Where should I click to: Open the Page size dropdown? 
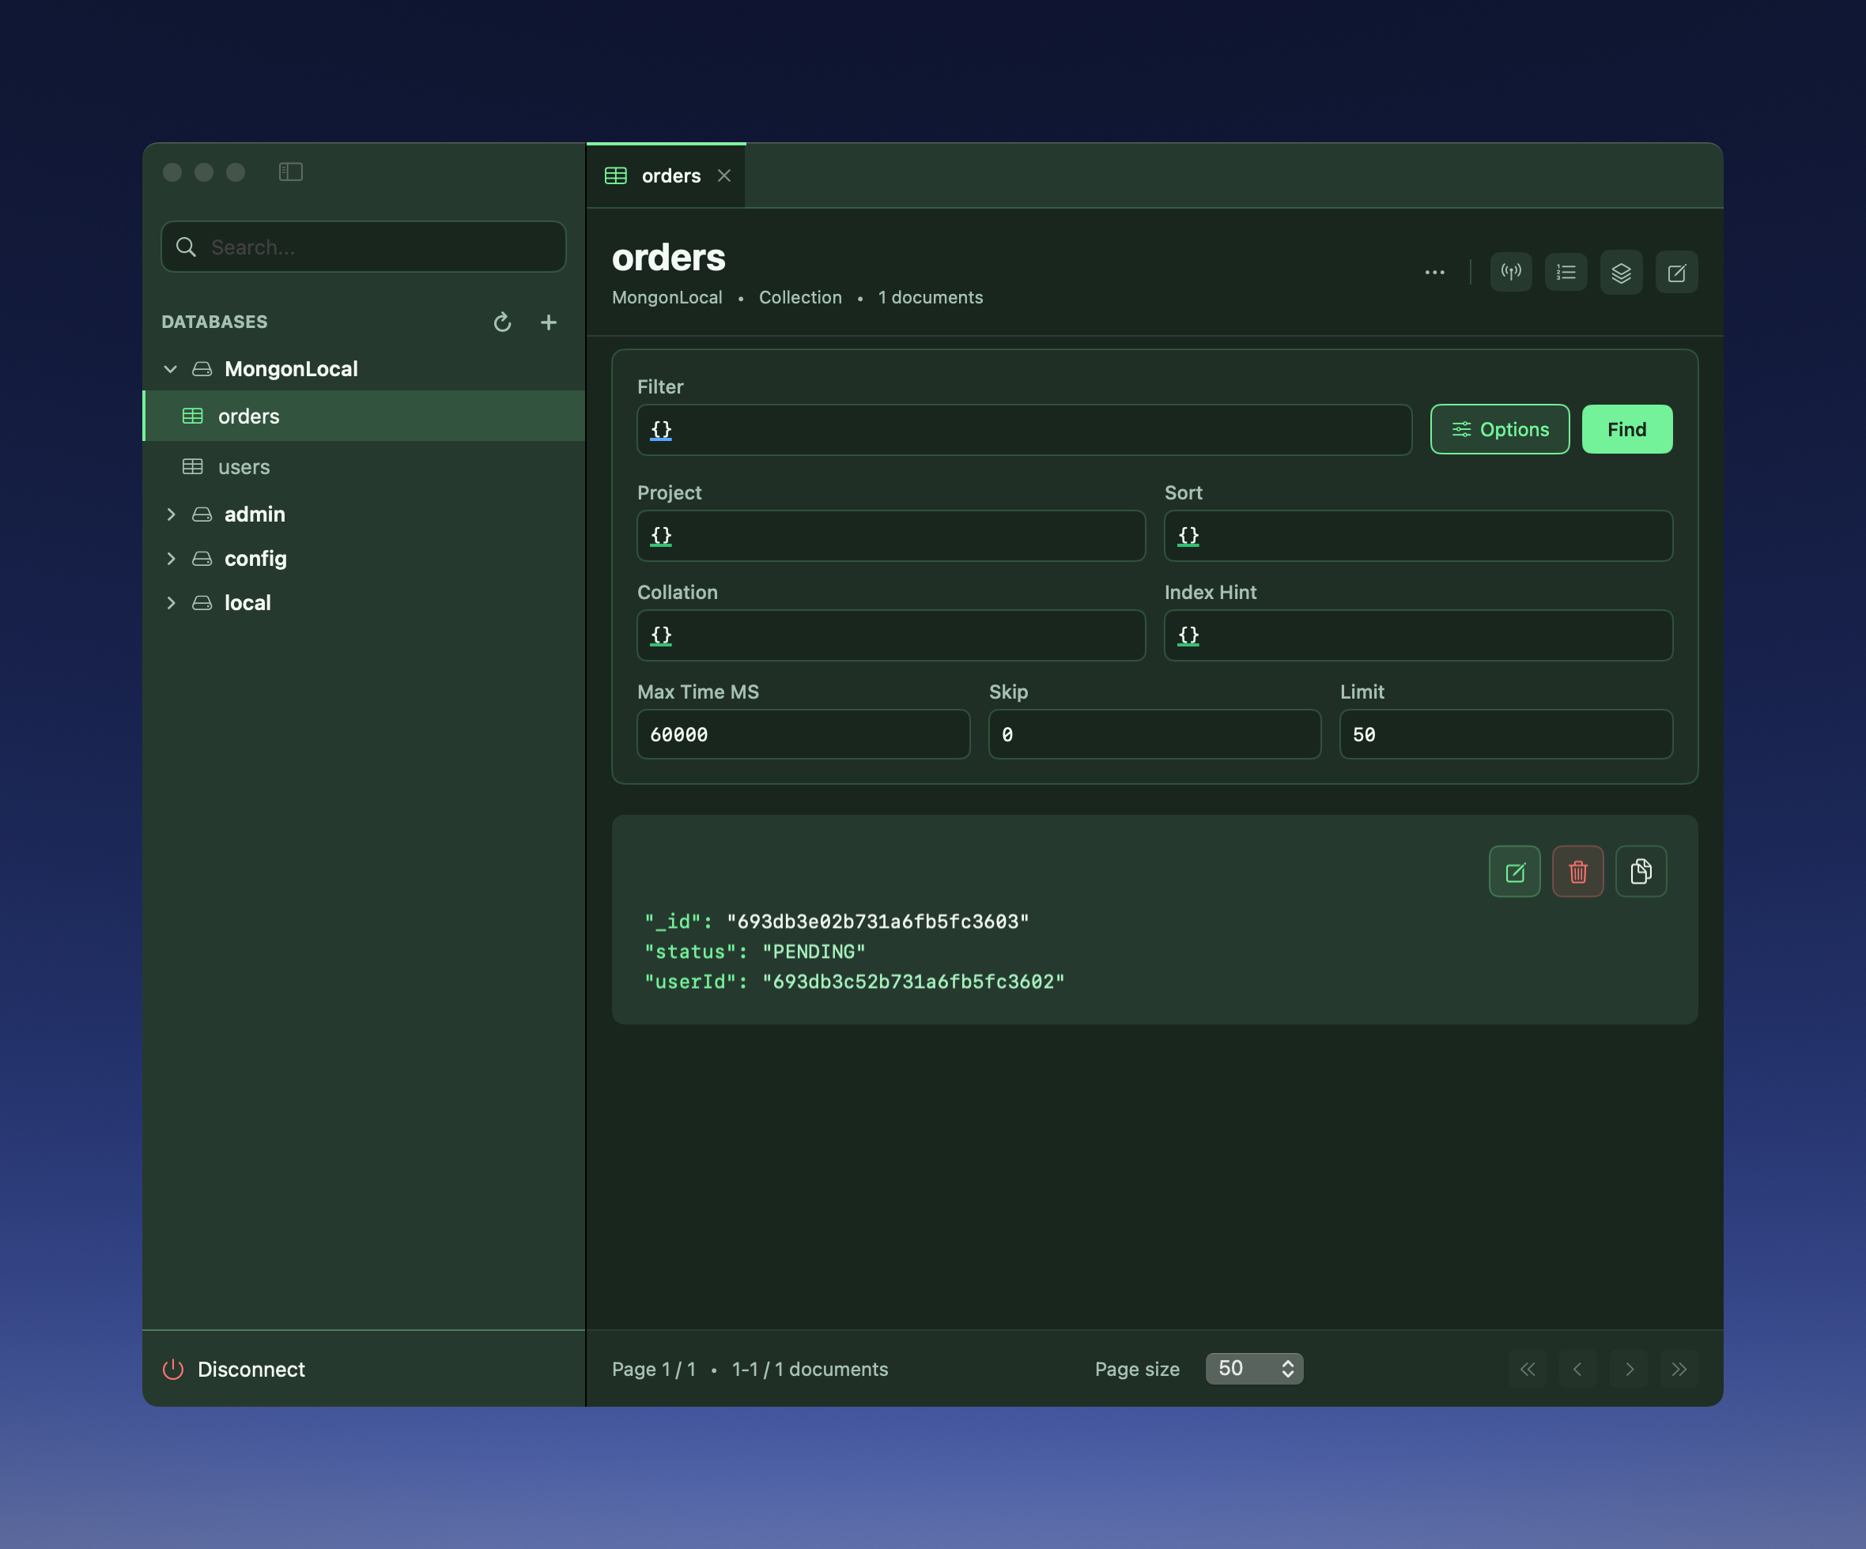[1254, 1369]
